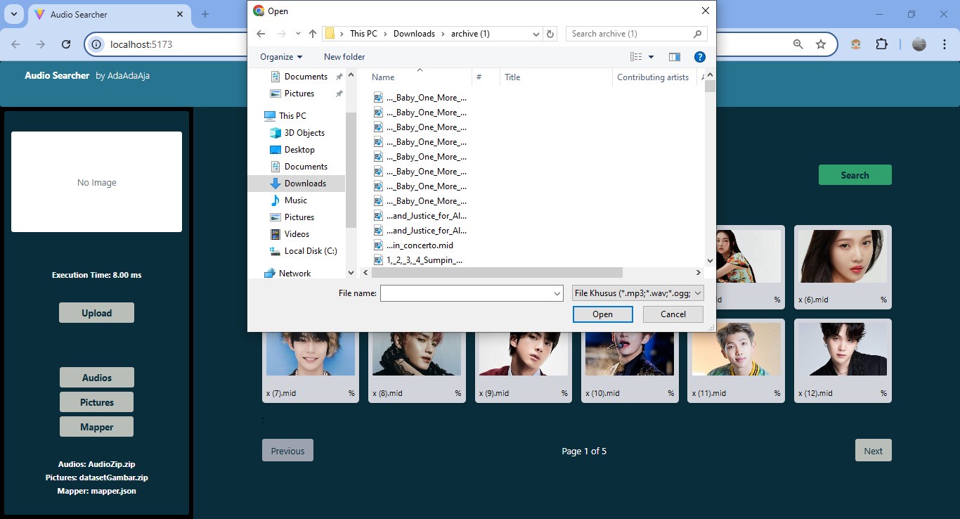Expand the address path history dropdown
Screen dimensions: 960x519
pos(537,34)
